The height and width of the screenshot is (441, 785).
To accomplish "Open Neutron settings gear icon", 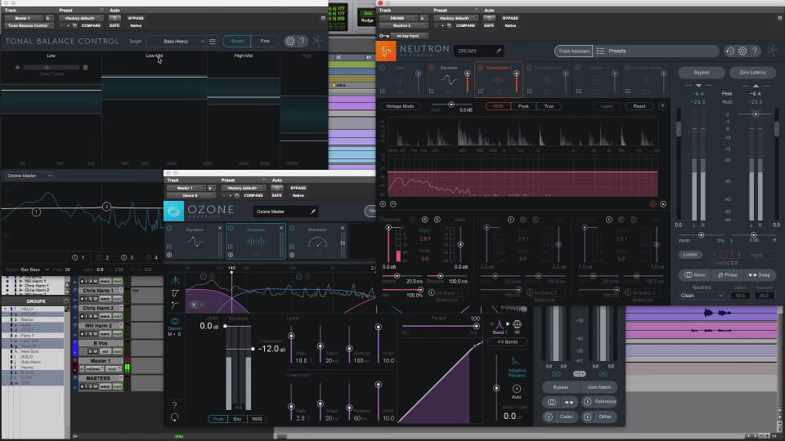I will tap(742, 51).
